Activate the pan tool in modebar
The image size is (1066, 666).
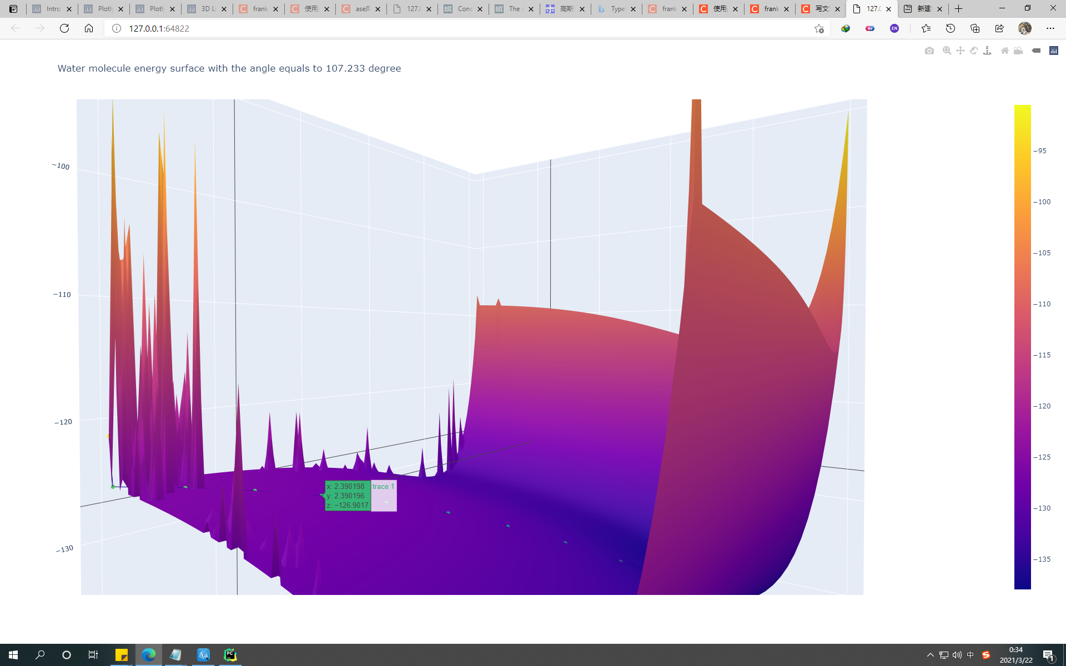960,51
